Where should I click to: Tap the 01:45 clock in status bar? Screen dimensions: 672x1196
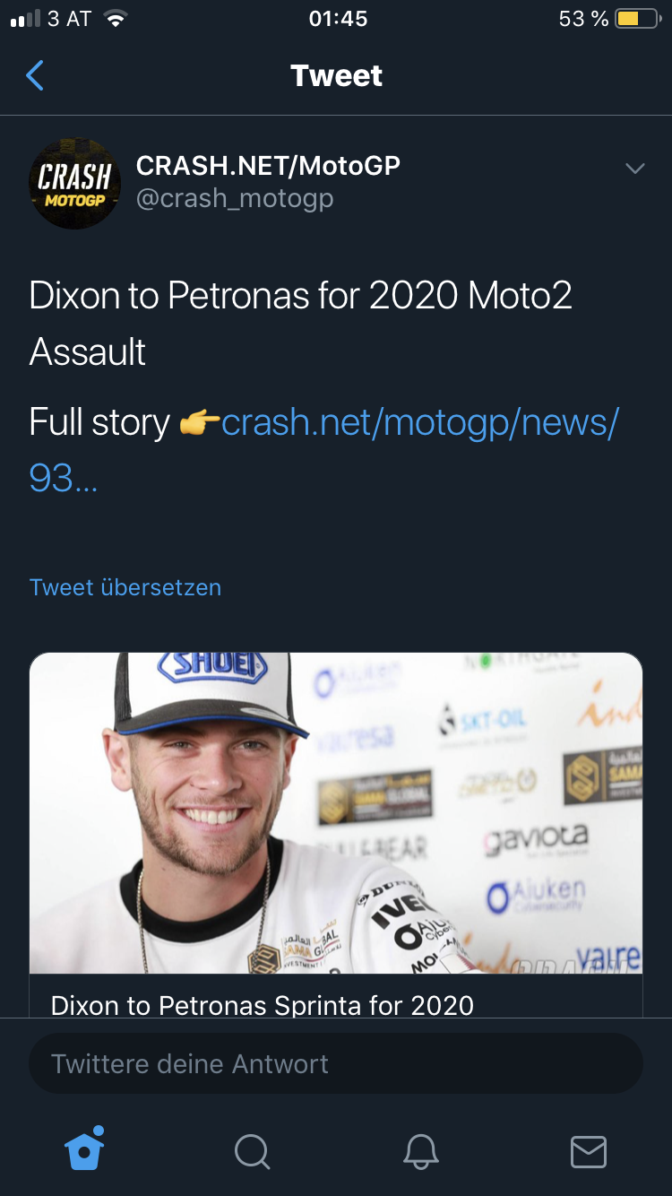338,19
